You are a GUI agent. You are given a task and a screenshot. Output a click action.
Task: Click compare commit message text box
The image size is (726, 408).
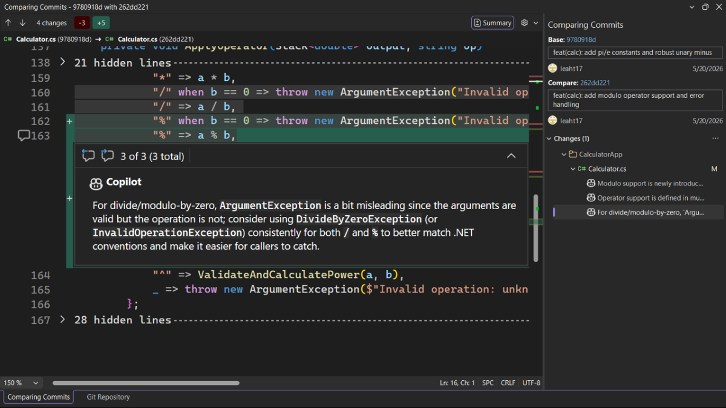(x=635, y=100)
